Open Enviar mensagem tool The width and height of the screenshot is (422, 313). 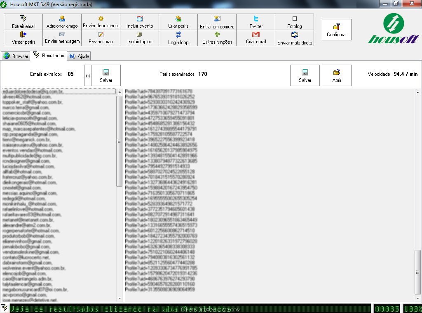[62, 38]
